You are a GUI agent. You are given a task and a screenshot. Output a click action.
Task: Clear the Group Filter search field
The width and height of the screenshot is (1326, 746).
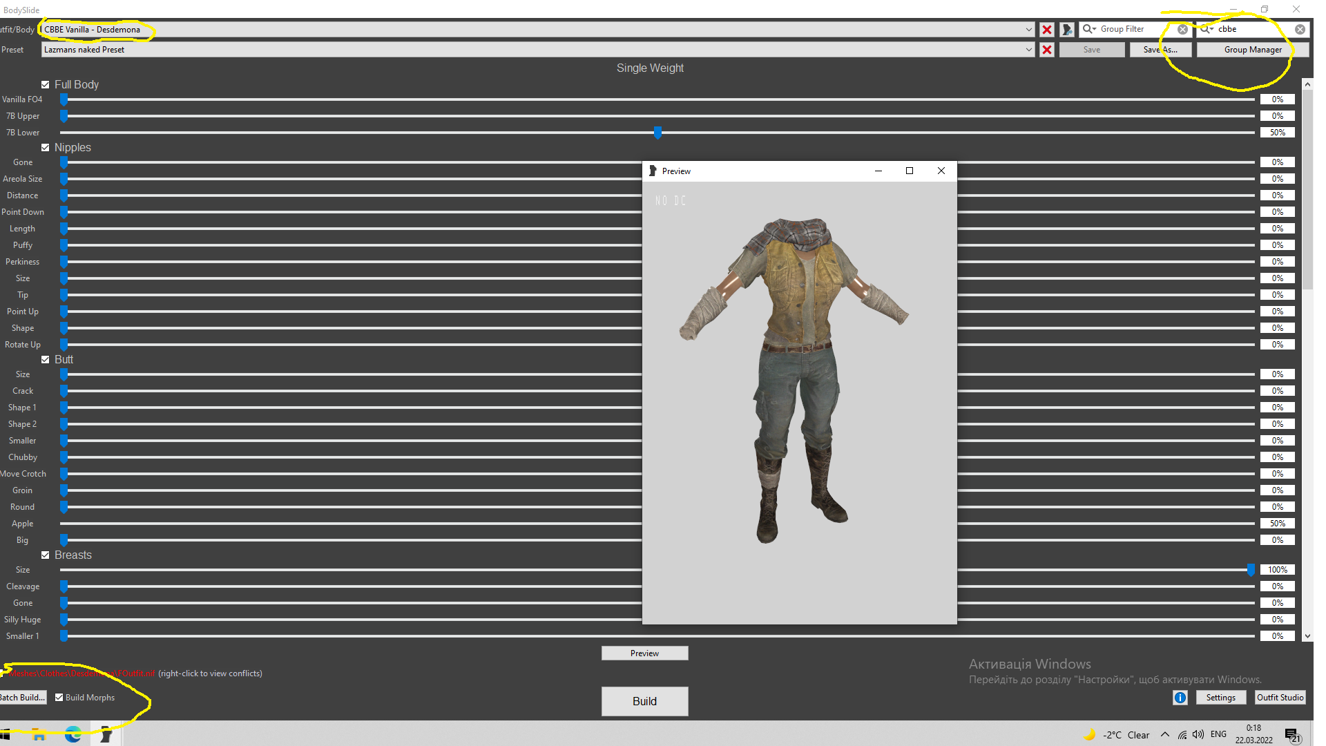point(1182,30)
